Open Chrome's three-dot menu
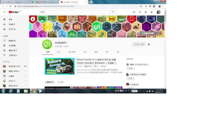Screen dimensions: 217x128 point(164,6)
